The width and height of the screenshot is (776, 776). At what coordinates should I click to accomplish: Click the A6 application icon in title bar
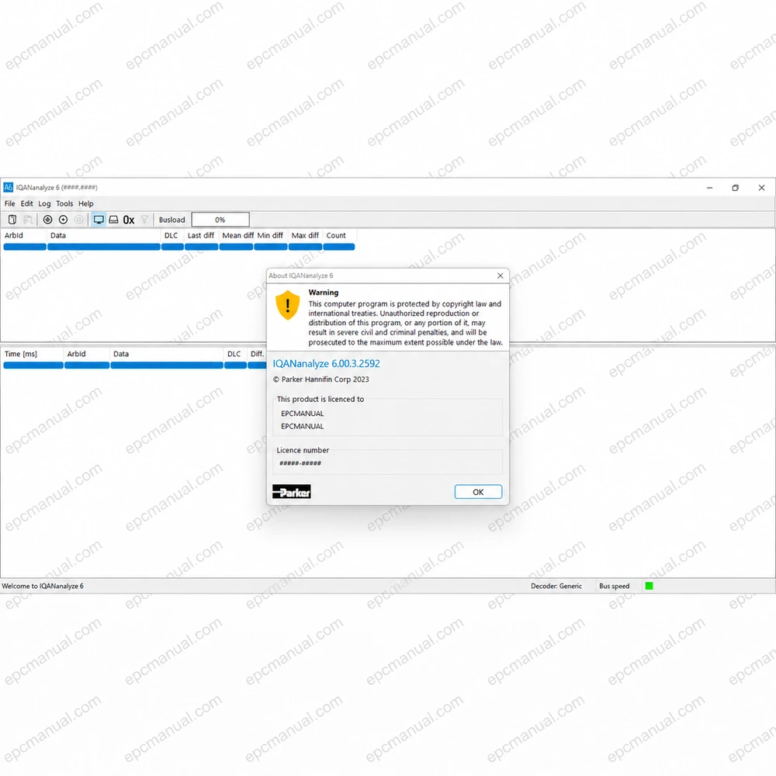coord(8,187)
